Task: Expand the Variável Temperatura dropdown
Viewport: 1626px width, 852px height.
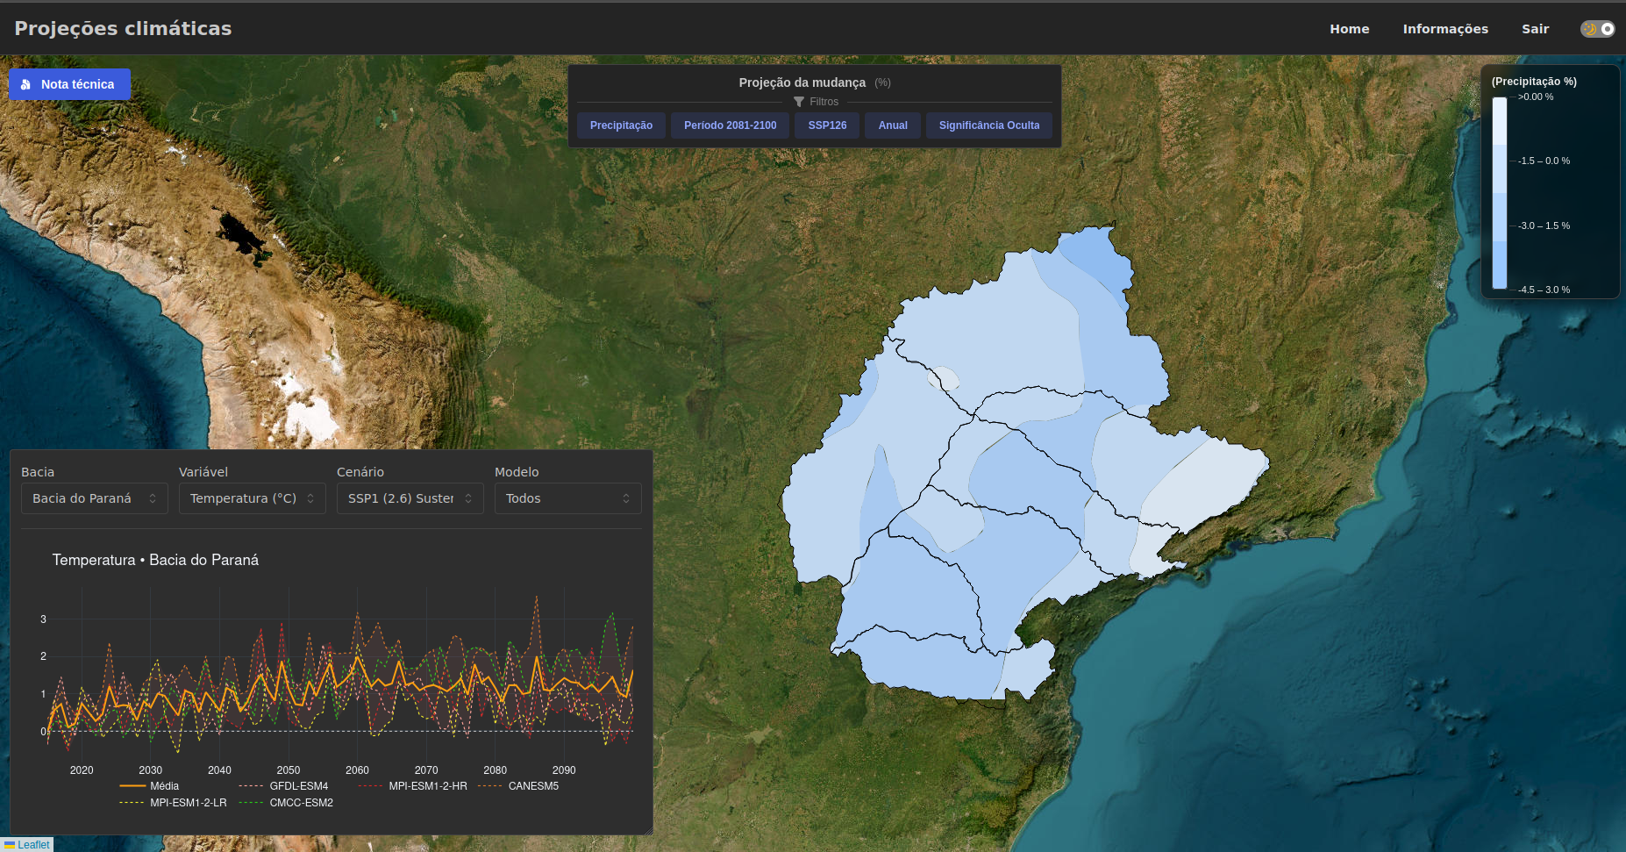Action: [252, 498]
